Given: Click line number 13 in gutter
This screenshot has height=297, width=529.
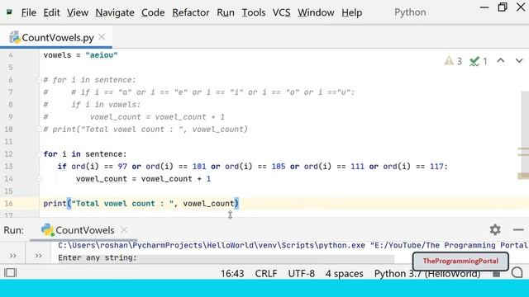Looking at the screenshot, I should [9, 167].
